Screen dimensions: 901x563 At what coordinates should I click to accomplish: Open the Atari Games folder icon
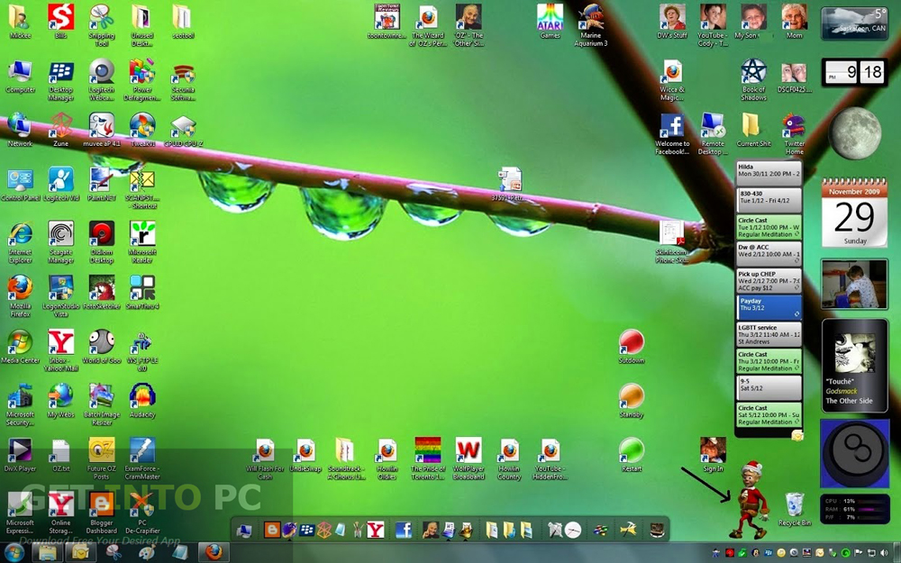(550, 22)
